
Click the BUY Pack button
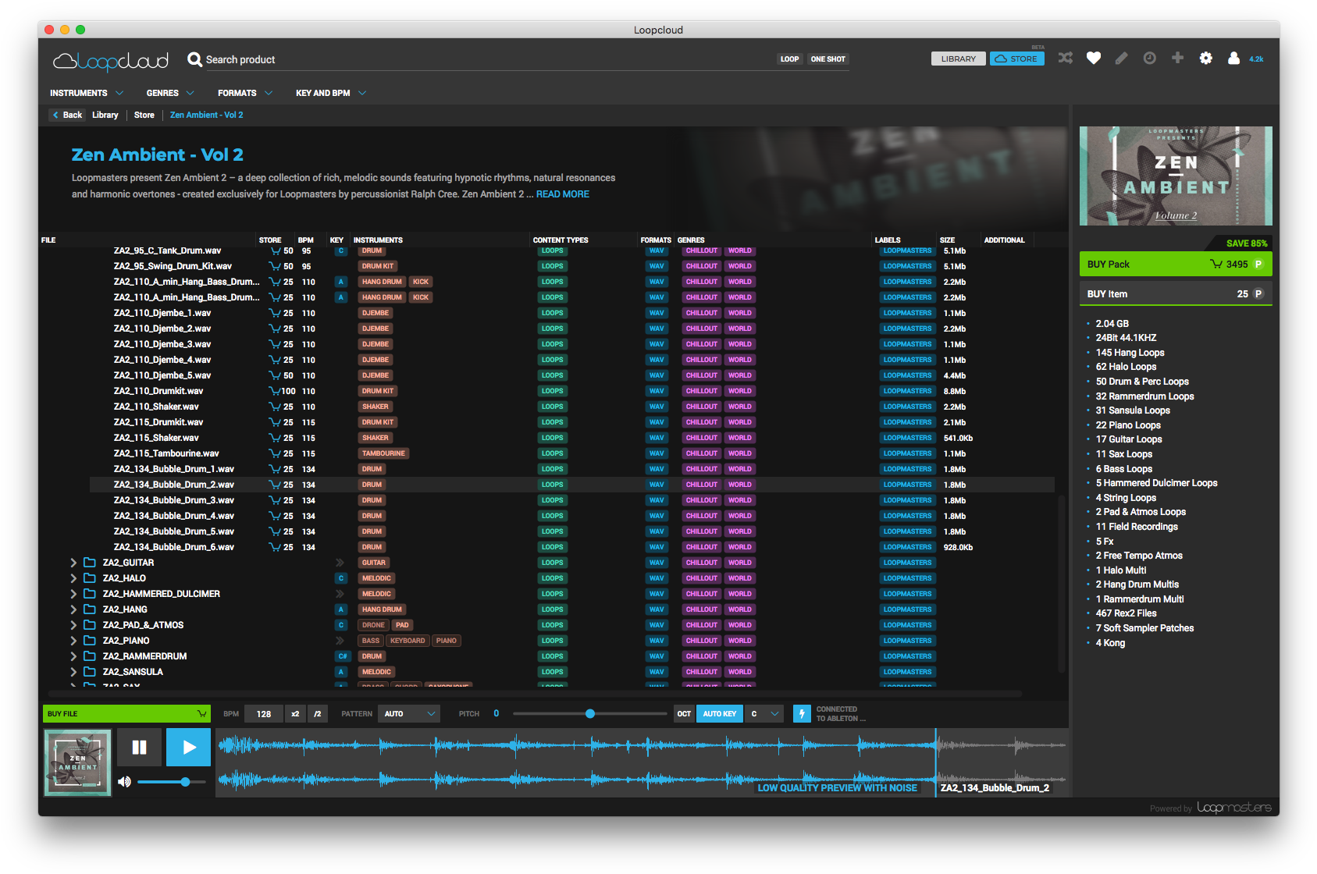(x=1175, y=265)
